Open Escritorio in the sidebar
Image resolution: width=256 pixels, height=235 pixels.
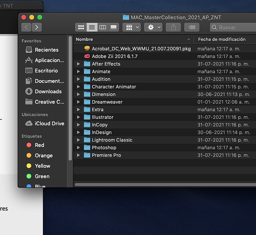41,70
